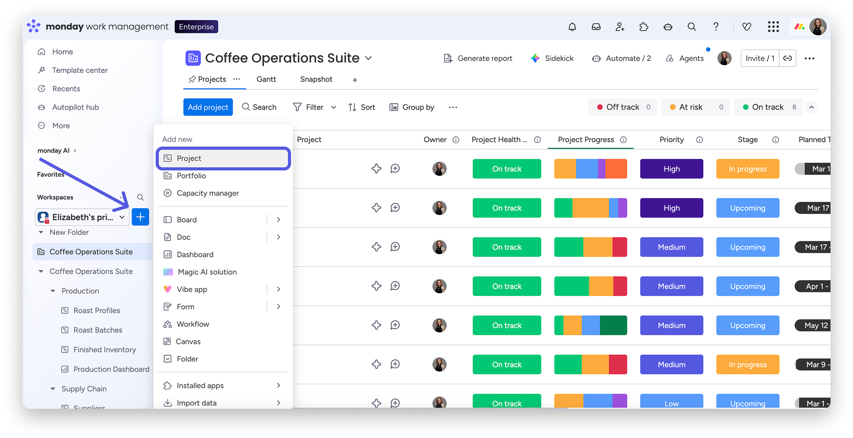Image resolution: width=853 pixels, height=438 pixels.
Task: Open the Projects tab three-dot options
Action: tap(237, 79)
